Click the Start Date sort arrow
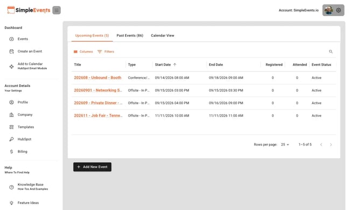The width and height of the screenshot is (350, 210). coord(175,64)
